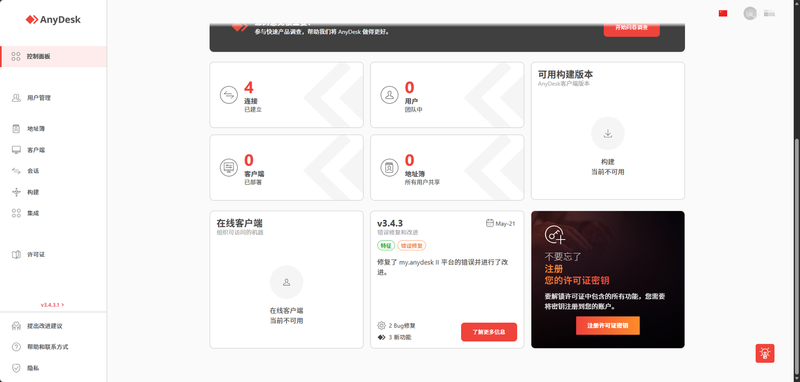Click the 错误修复 orange tag
The width and height of the screenshot is (800, 382).
click(x=412, y=245)
